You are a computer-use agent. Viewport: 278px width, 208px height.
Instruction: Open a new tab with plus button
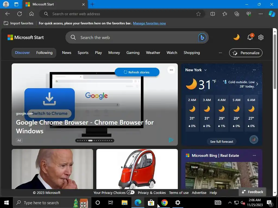pos(92,4)
